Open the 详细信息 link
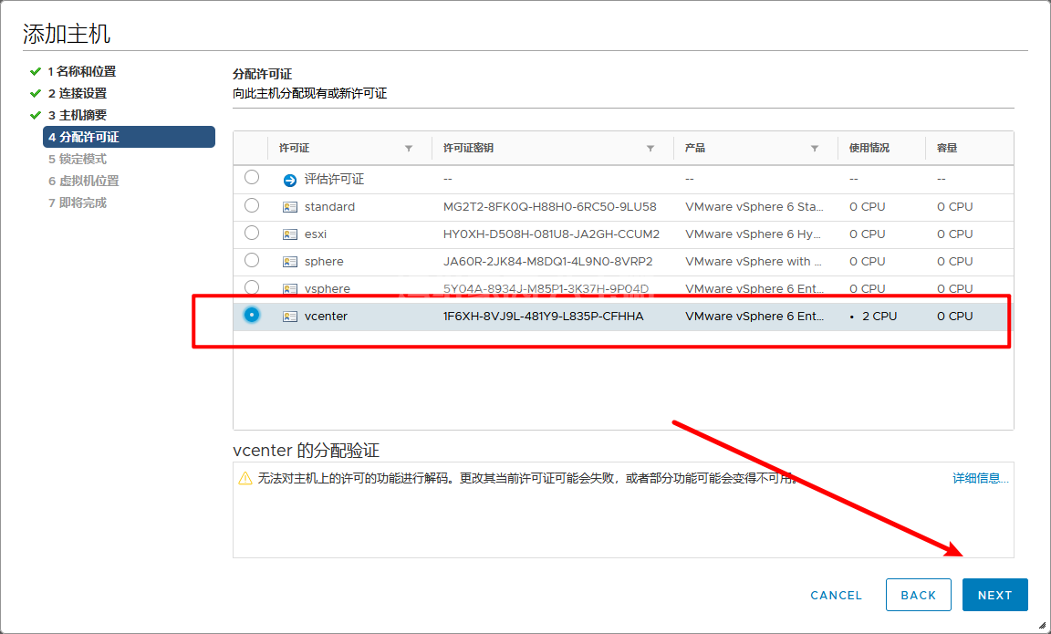This screenshot has width=1051, height=634. pyautogui.click(x=981, y=478)
